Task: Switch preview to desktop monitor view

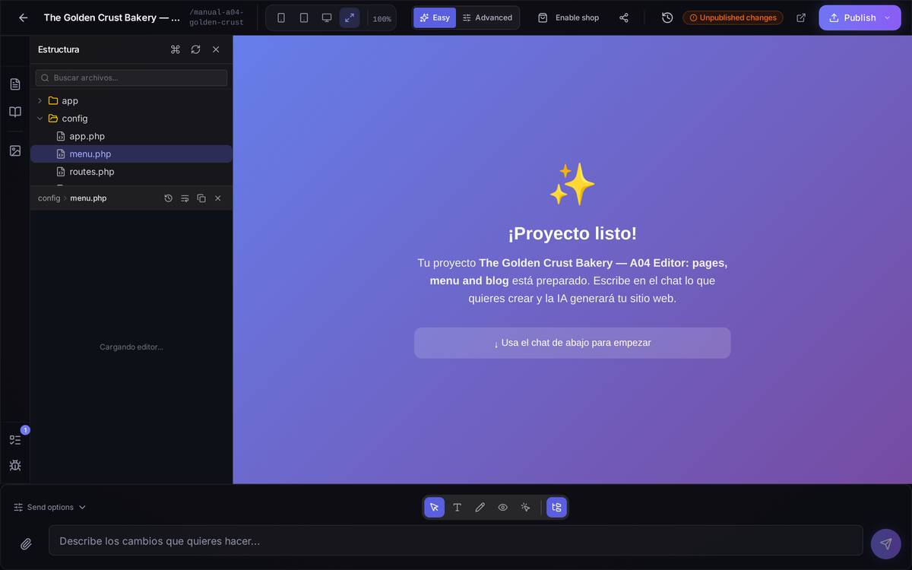Action: tap(327, 17)
